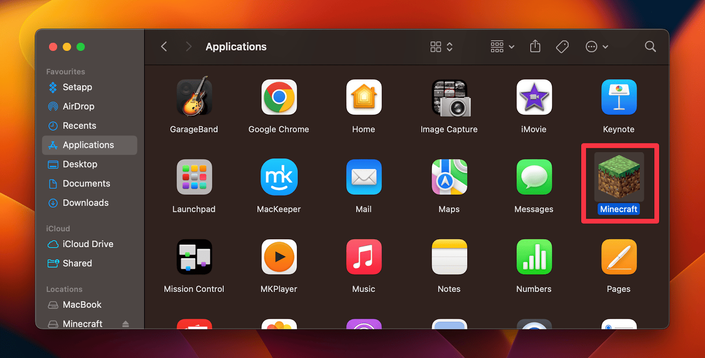Screen dimensions: 705x358
Task: Select the Messages app icon
Action: click(x=534, y=177)
